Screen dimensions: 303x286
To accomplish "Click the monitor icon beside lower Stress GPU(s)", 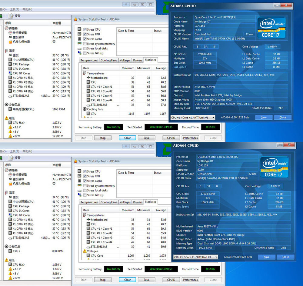I will coord(79,195).
